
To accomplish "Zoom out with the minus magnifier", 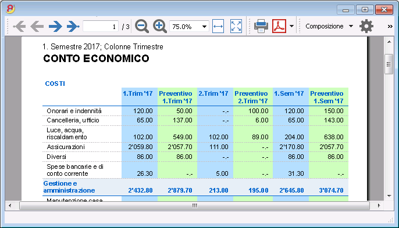I will point(142,26).
